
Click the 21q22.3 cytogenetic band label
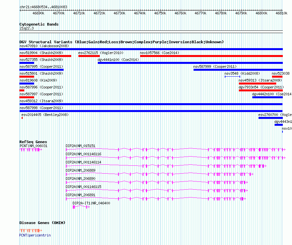click(27, 28)
